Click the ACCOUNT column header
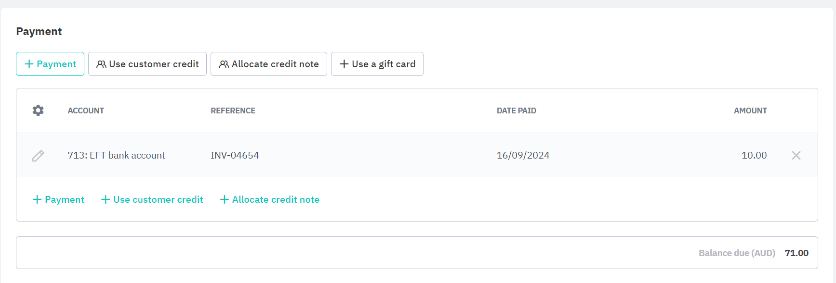The height and width of the screenshot is (283, 836). [86, 111]
